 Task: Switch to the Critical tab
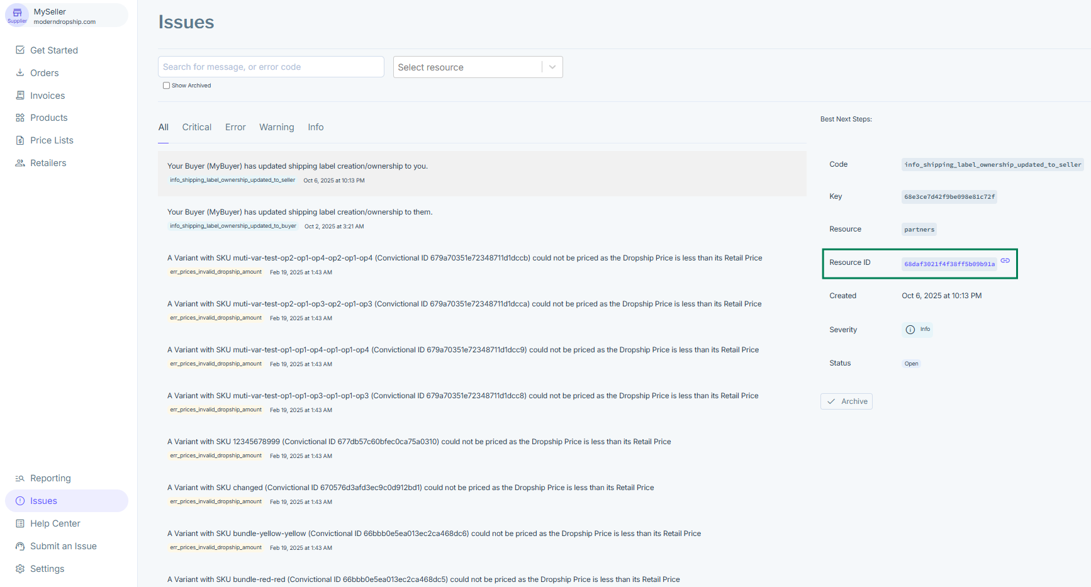196,127
